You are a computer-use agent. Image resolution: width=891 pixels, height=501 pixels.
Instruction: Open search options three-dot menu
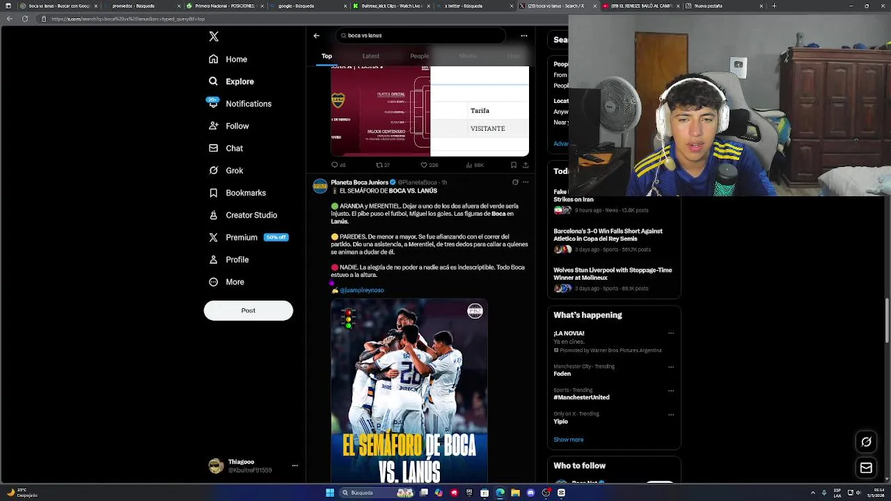pyautogui.click(x=524, y=35)
